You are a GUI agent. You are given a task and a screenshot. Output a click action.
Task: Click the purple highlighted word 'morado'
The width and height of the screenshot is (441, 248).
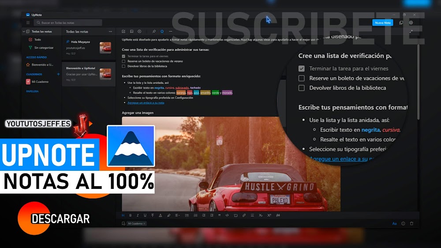point(227,93)
